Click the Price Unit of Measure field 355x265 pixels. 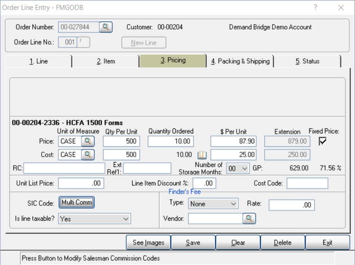(x=70, y=141)
